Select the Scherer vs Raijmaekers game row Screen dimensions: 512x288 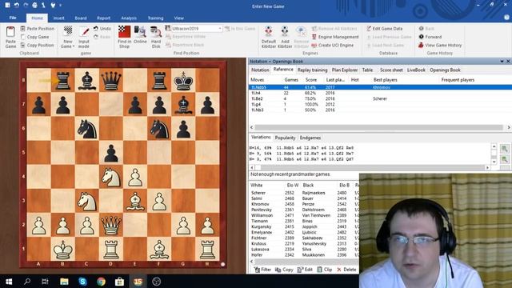tap(304, 193)
